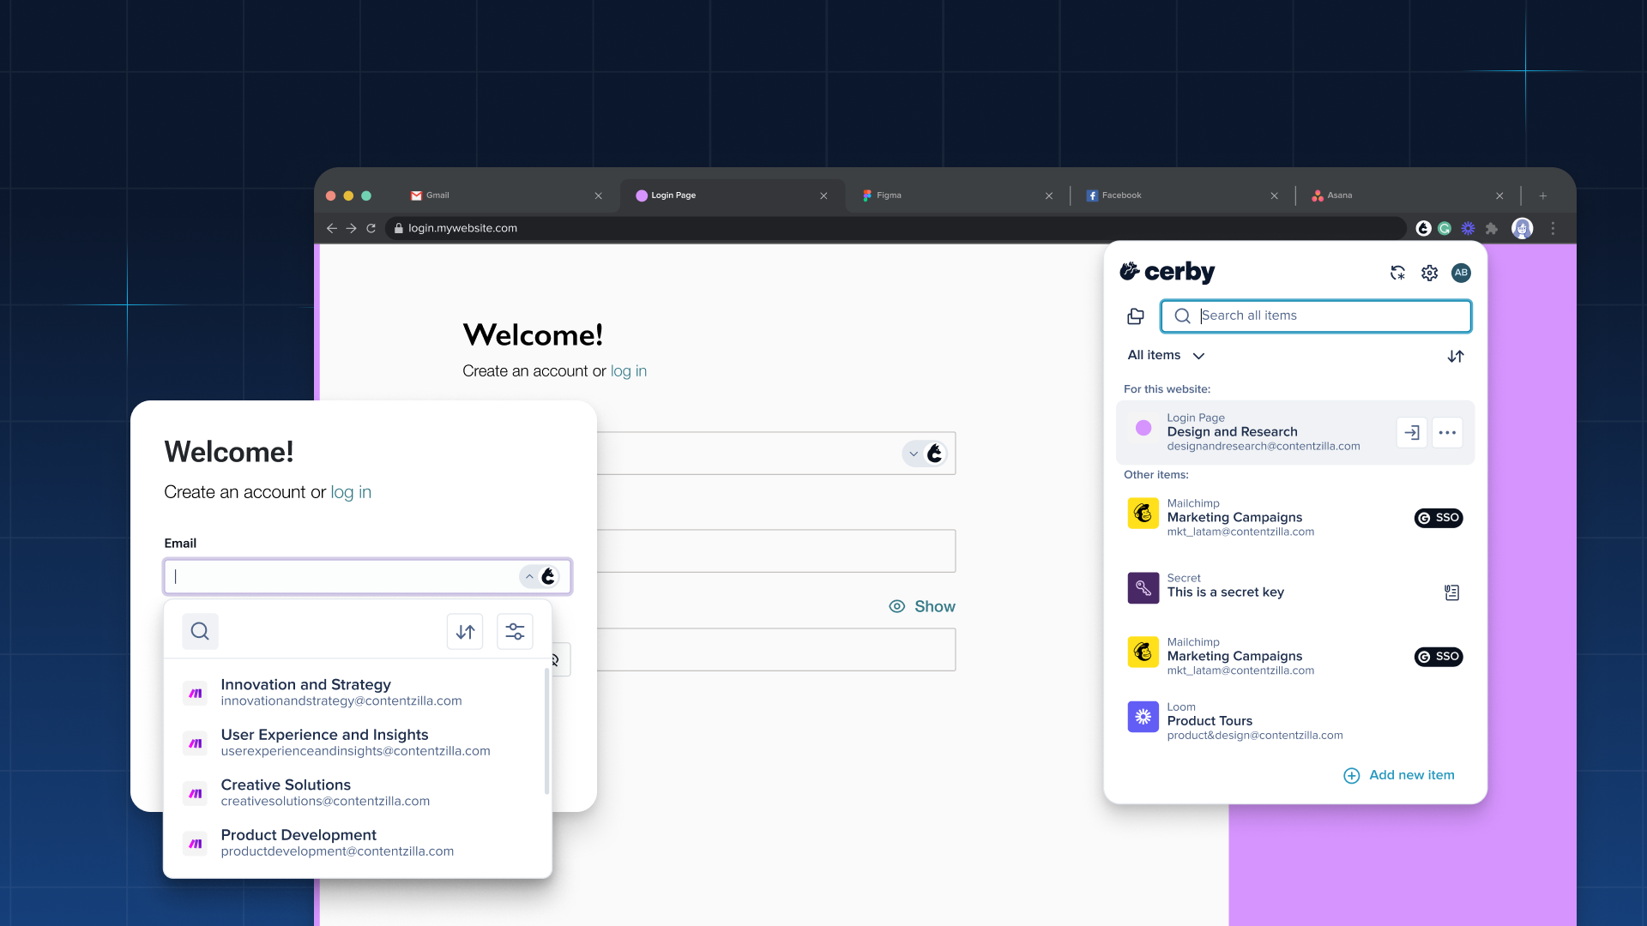The width and height of the screenshot is (1647, 926).
Task: Open more options for Design and Research
Action: [x=1447, y=433]
